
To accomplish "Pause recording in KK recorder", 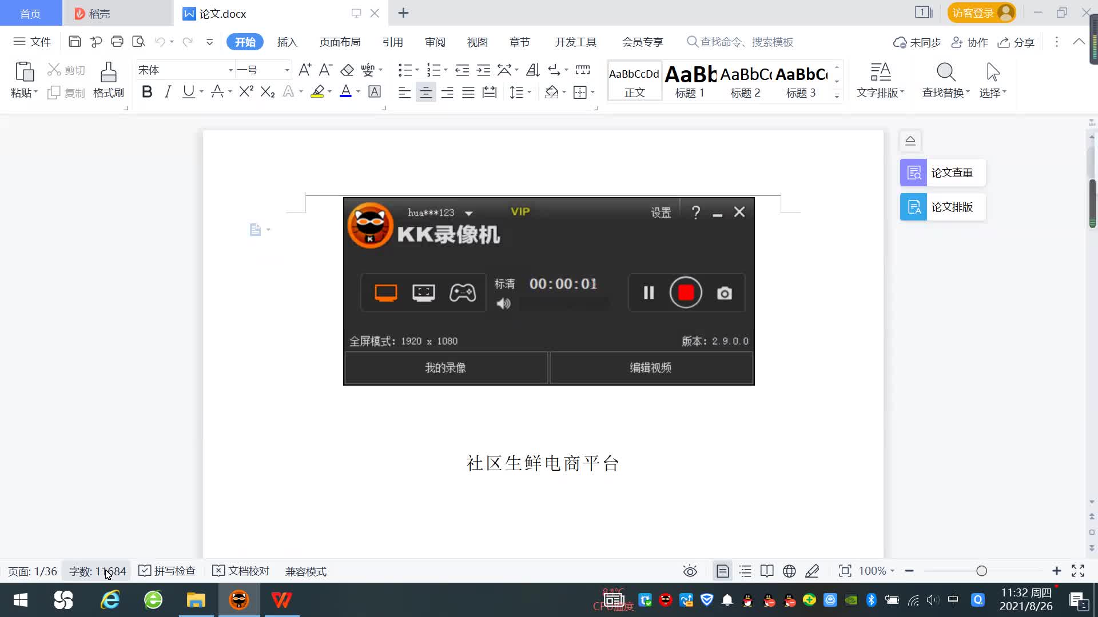I will click(x=649, y=293).
